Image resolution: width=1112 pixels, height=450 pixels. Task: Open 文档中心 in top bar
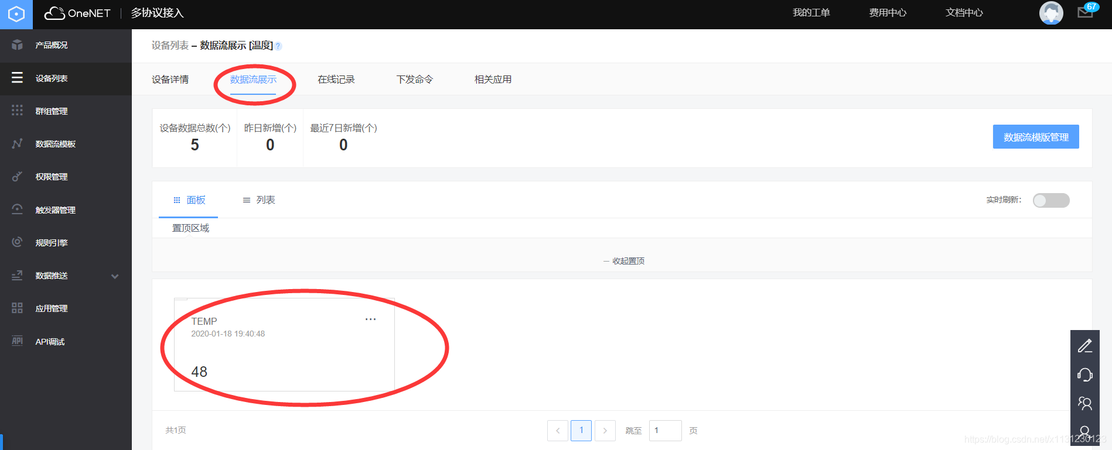click(964, 13)
